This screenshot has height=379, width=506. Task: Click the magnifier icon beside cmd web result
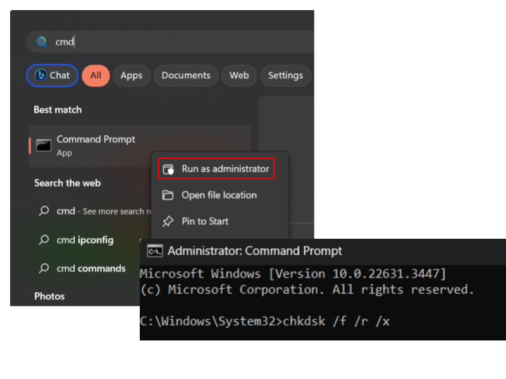point(44,211)
